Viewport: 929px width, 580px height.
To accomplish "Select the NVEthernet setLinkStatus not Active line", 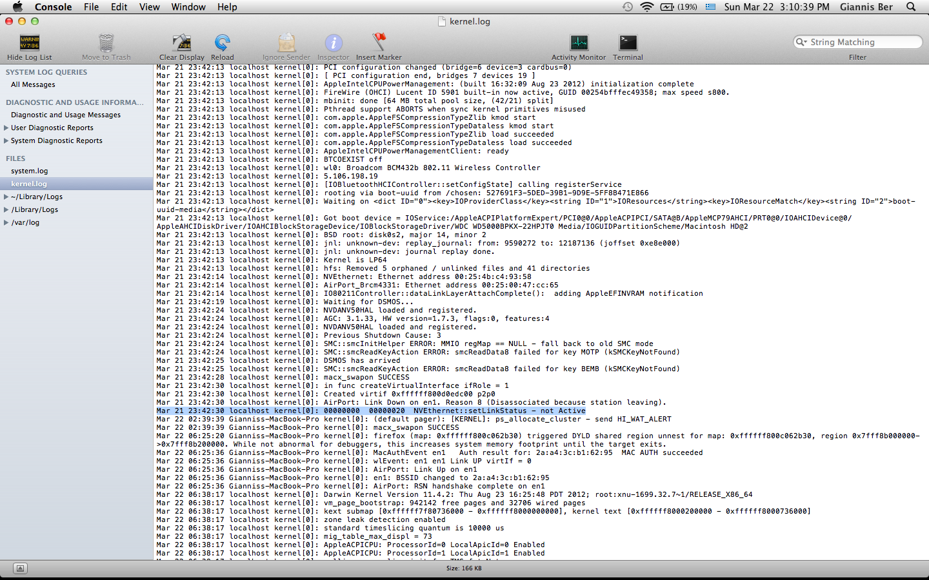I will [x=371, y=411].
